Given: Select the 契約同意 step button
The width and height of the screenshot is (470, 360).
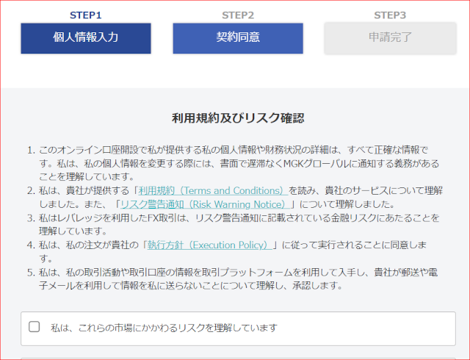Looking at the screenshot, I should pos(238,37).
